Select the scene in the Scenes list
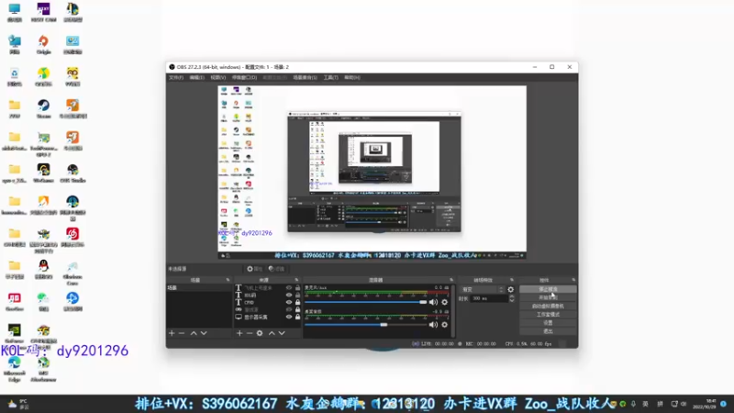This screenshot has width=734, height=413. [199, 288]
